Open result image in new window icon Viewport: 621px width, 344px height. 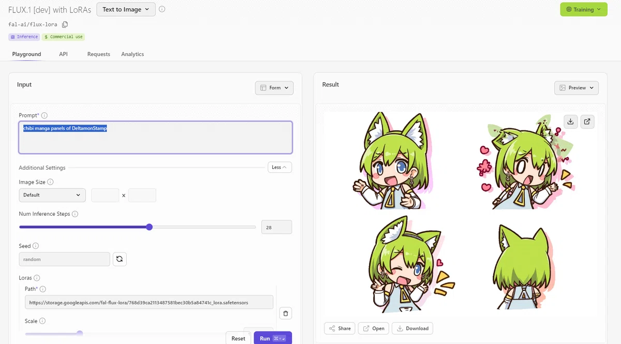(x=587, y=122)
